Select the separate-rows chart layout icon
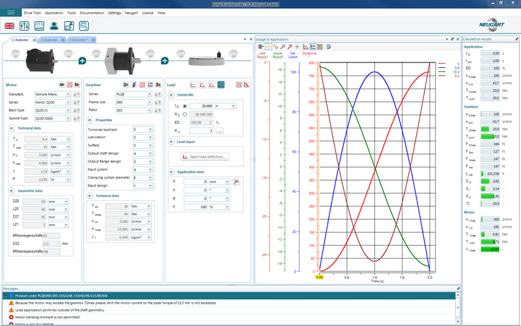The height and width of the screenshot is (326, 521). click(x=320, y=47)
